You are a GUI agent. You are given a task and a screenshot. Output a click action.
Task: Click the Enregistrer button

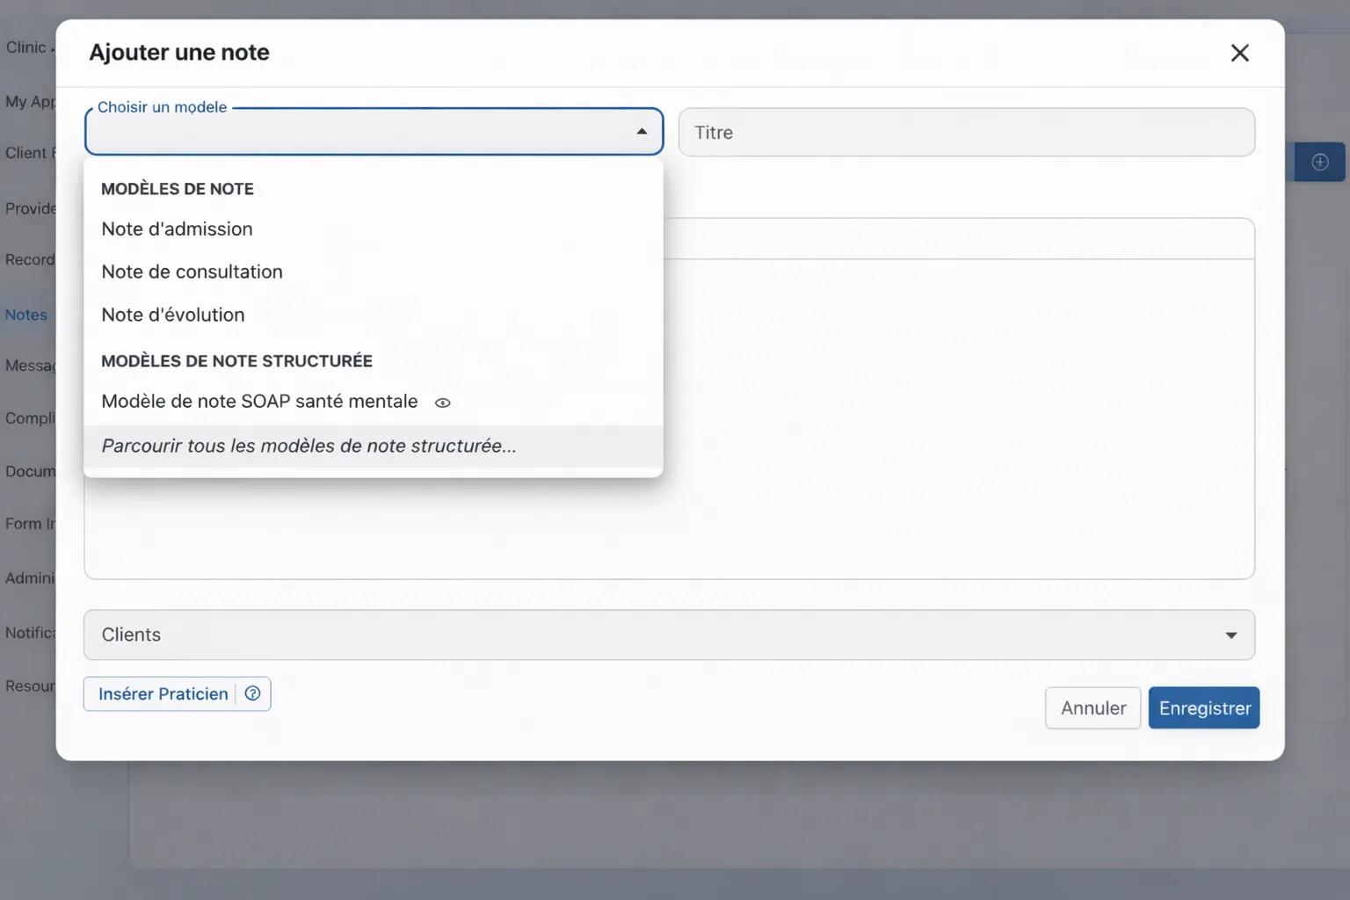[1203, 708]
